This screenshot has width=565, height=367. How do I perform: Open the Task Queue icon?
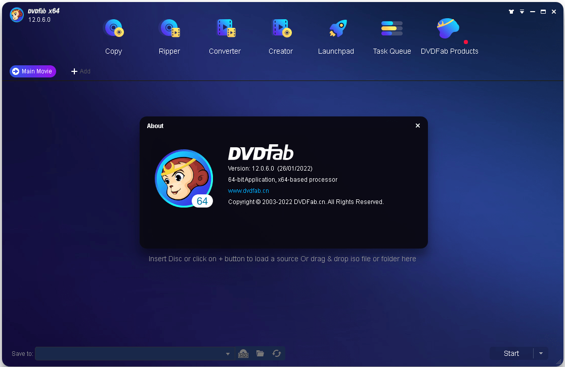[392, 28]
